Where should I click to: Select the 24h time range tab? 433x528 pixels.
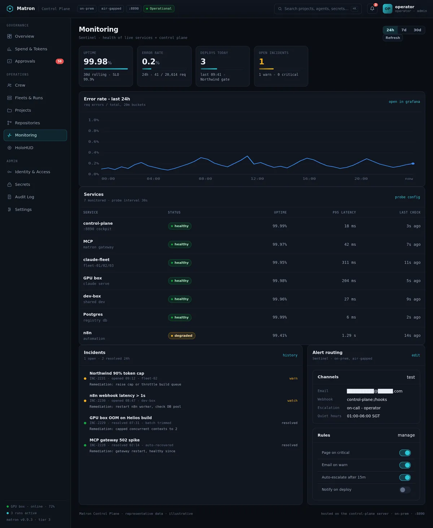(x=390, y=30)
